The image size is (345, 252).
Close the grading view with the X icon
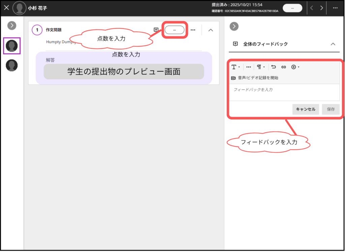coord(6,8)
